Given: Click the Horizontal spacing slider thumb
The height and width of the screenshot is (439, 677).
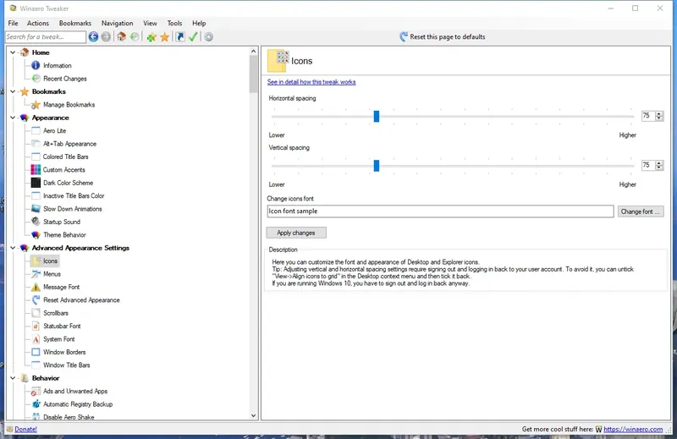Looking at the screenshot, I should coord(377,116).
